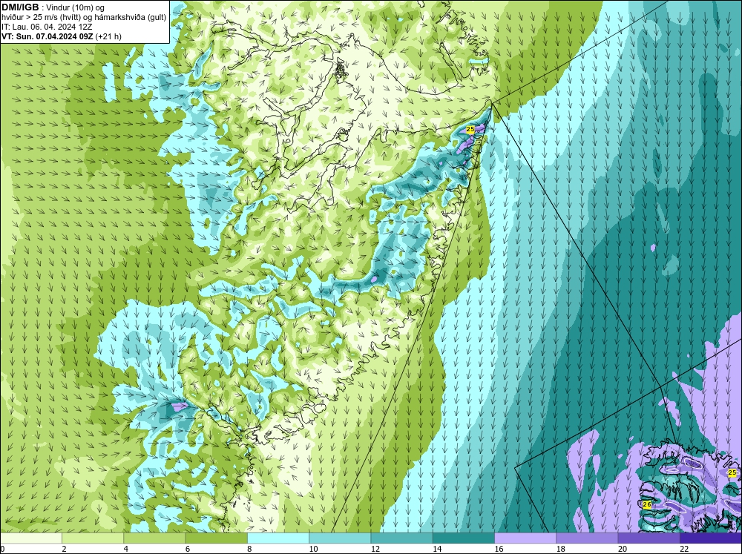The height and width of the screenshot is (554, 742).
Task: Click the '(+21 h)' forecast offset text
Action: coord(108,36)
